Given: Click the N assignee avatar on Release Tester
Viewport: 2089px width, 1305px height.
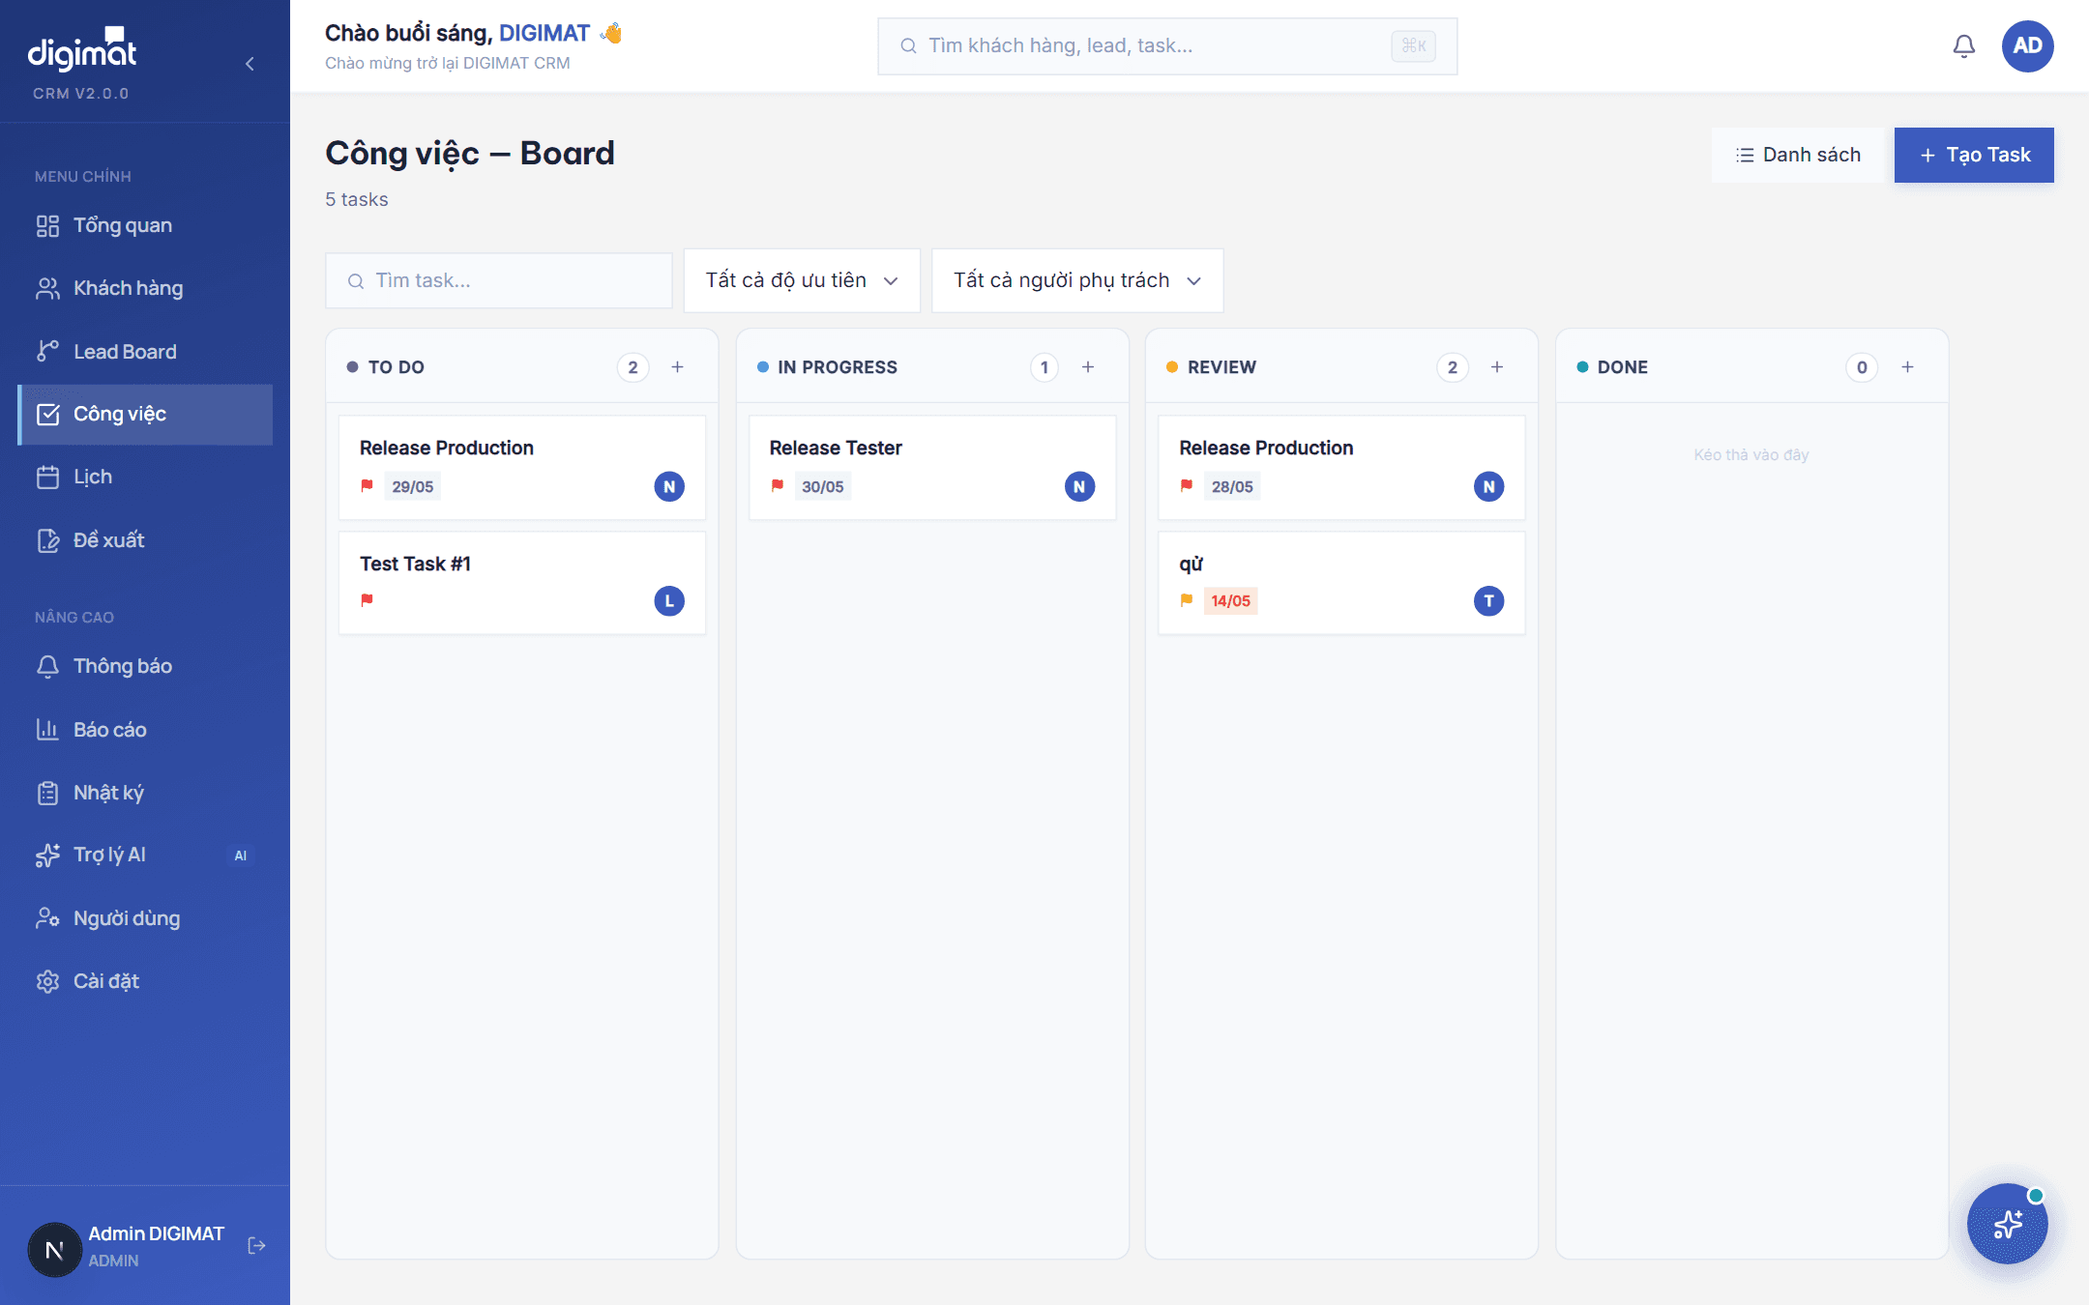Looking at the screenshot, I should [x=1079, y=486].
